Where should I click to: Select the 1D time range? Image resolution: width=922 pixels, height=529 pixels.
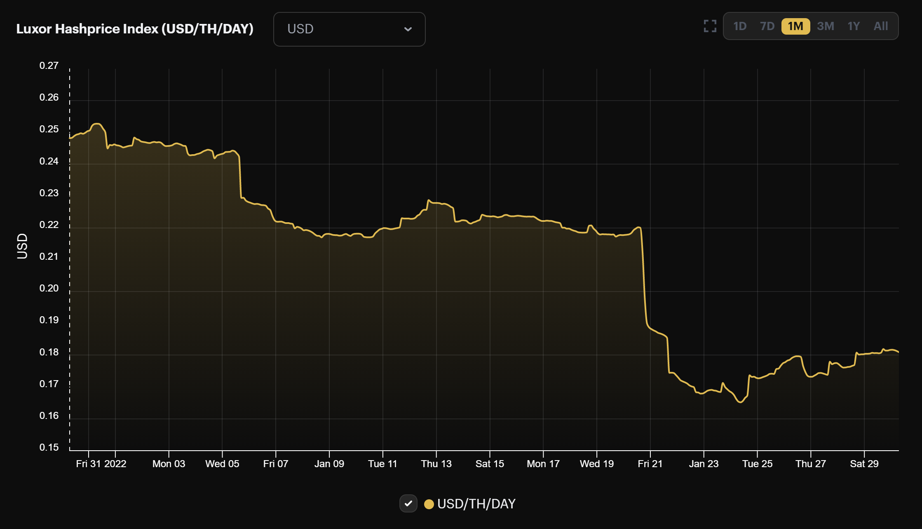740,26
